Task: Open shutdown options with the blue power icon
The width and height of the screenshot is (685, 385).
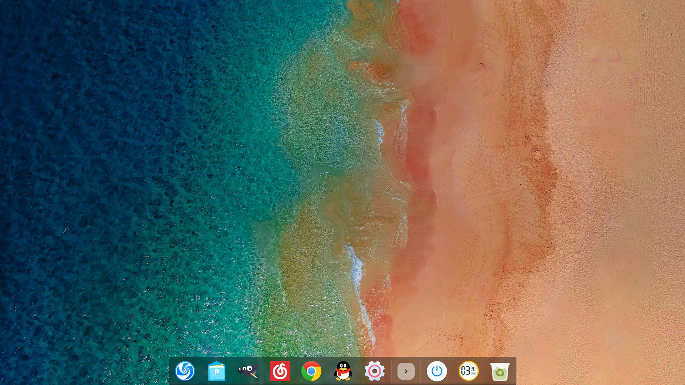Action: [x=437, y=371]
